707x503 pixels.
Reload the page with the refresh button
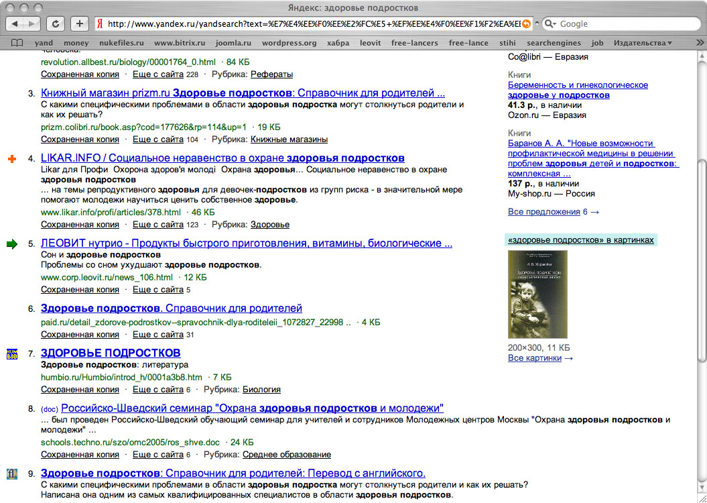click(56, 24)
